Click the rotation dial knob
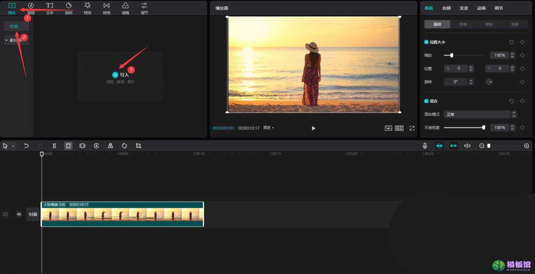The image size is (535, 274). point(489,82)
